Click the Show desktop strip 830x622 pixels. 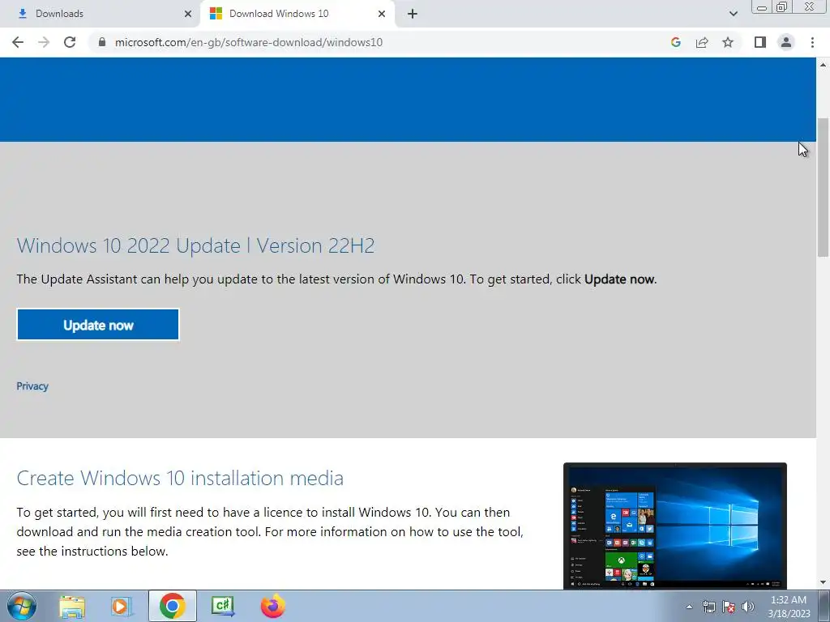coord(824,606)
